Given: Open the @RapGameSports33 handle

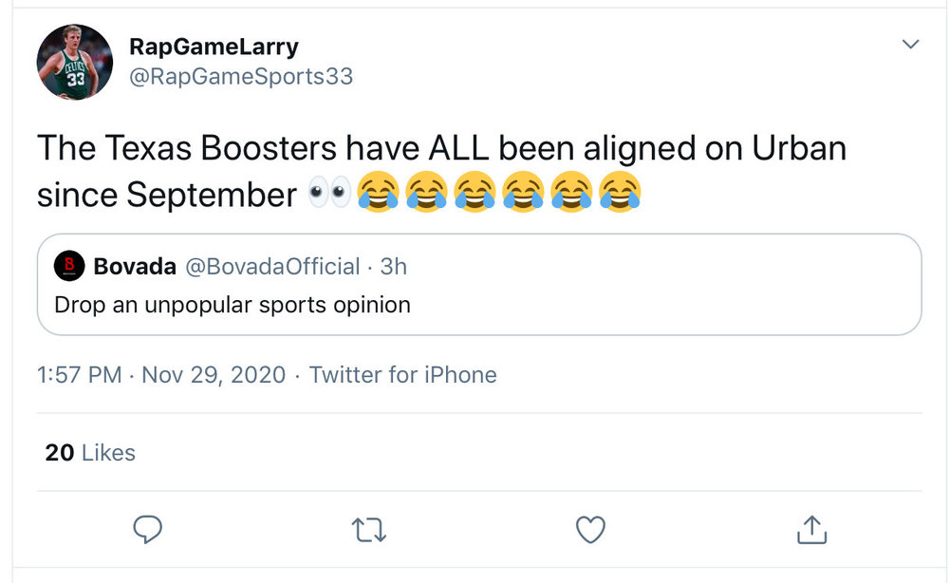Looking at the screenshot, I should coord(240,77).
